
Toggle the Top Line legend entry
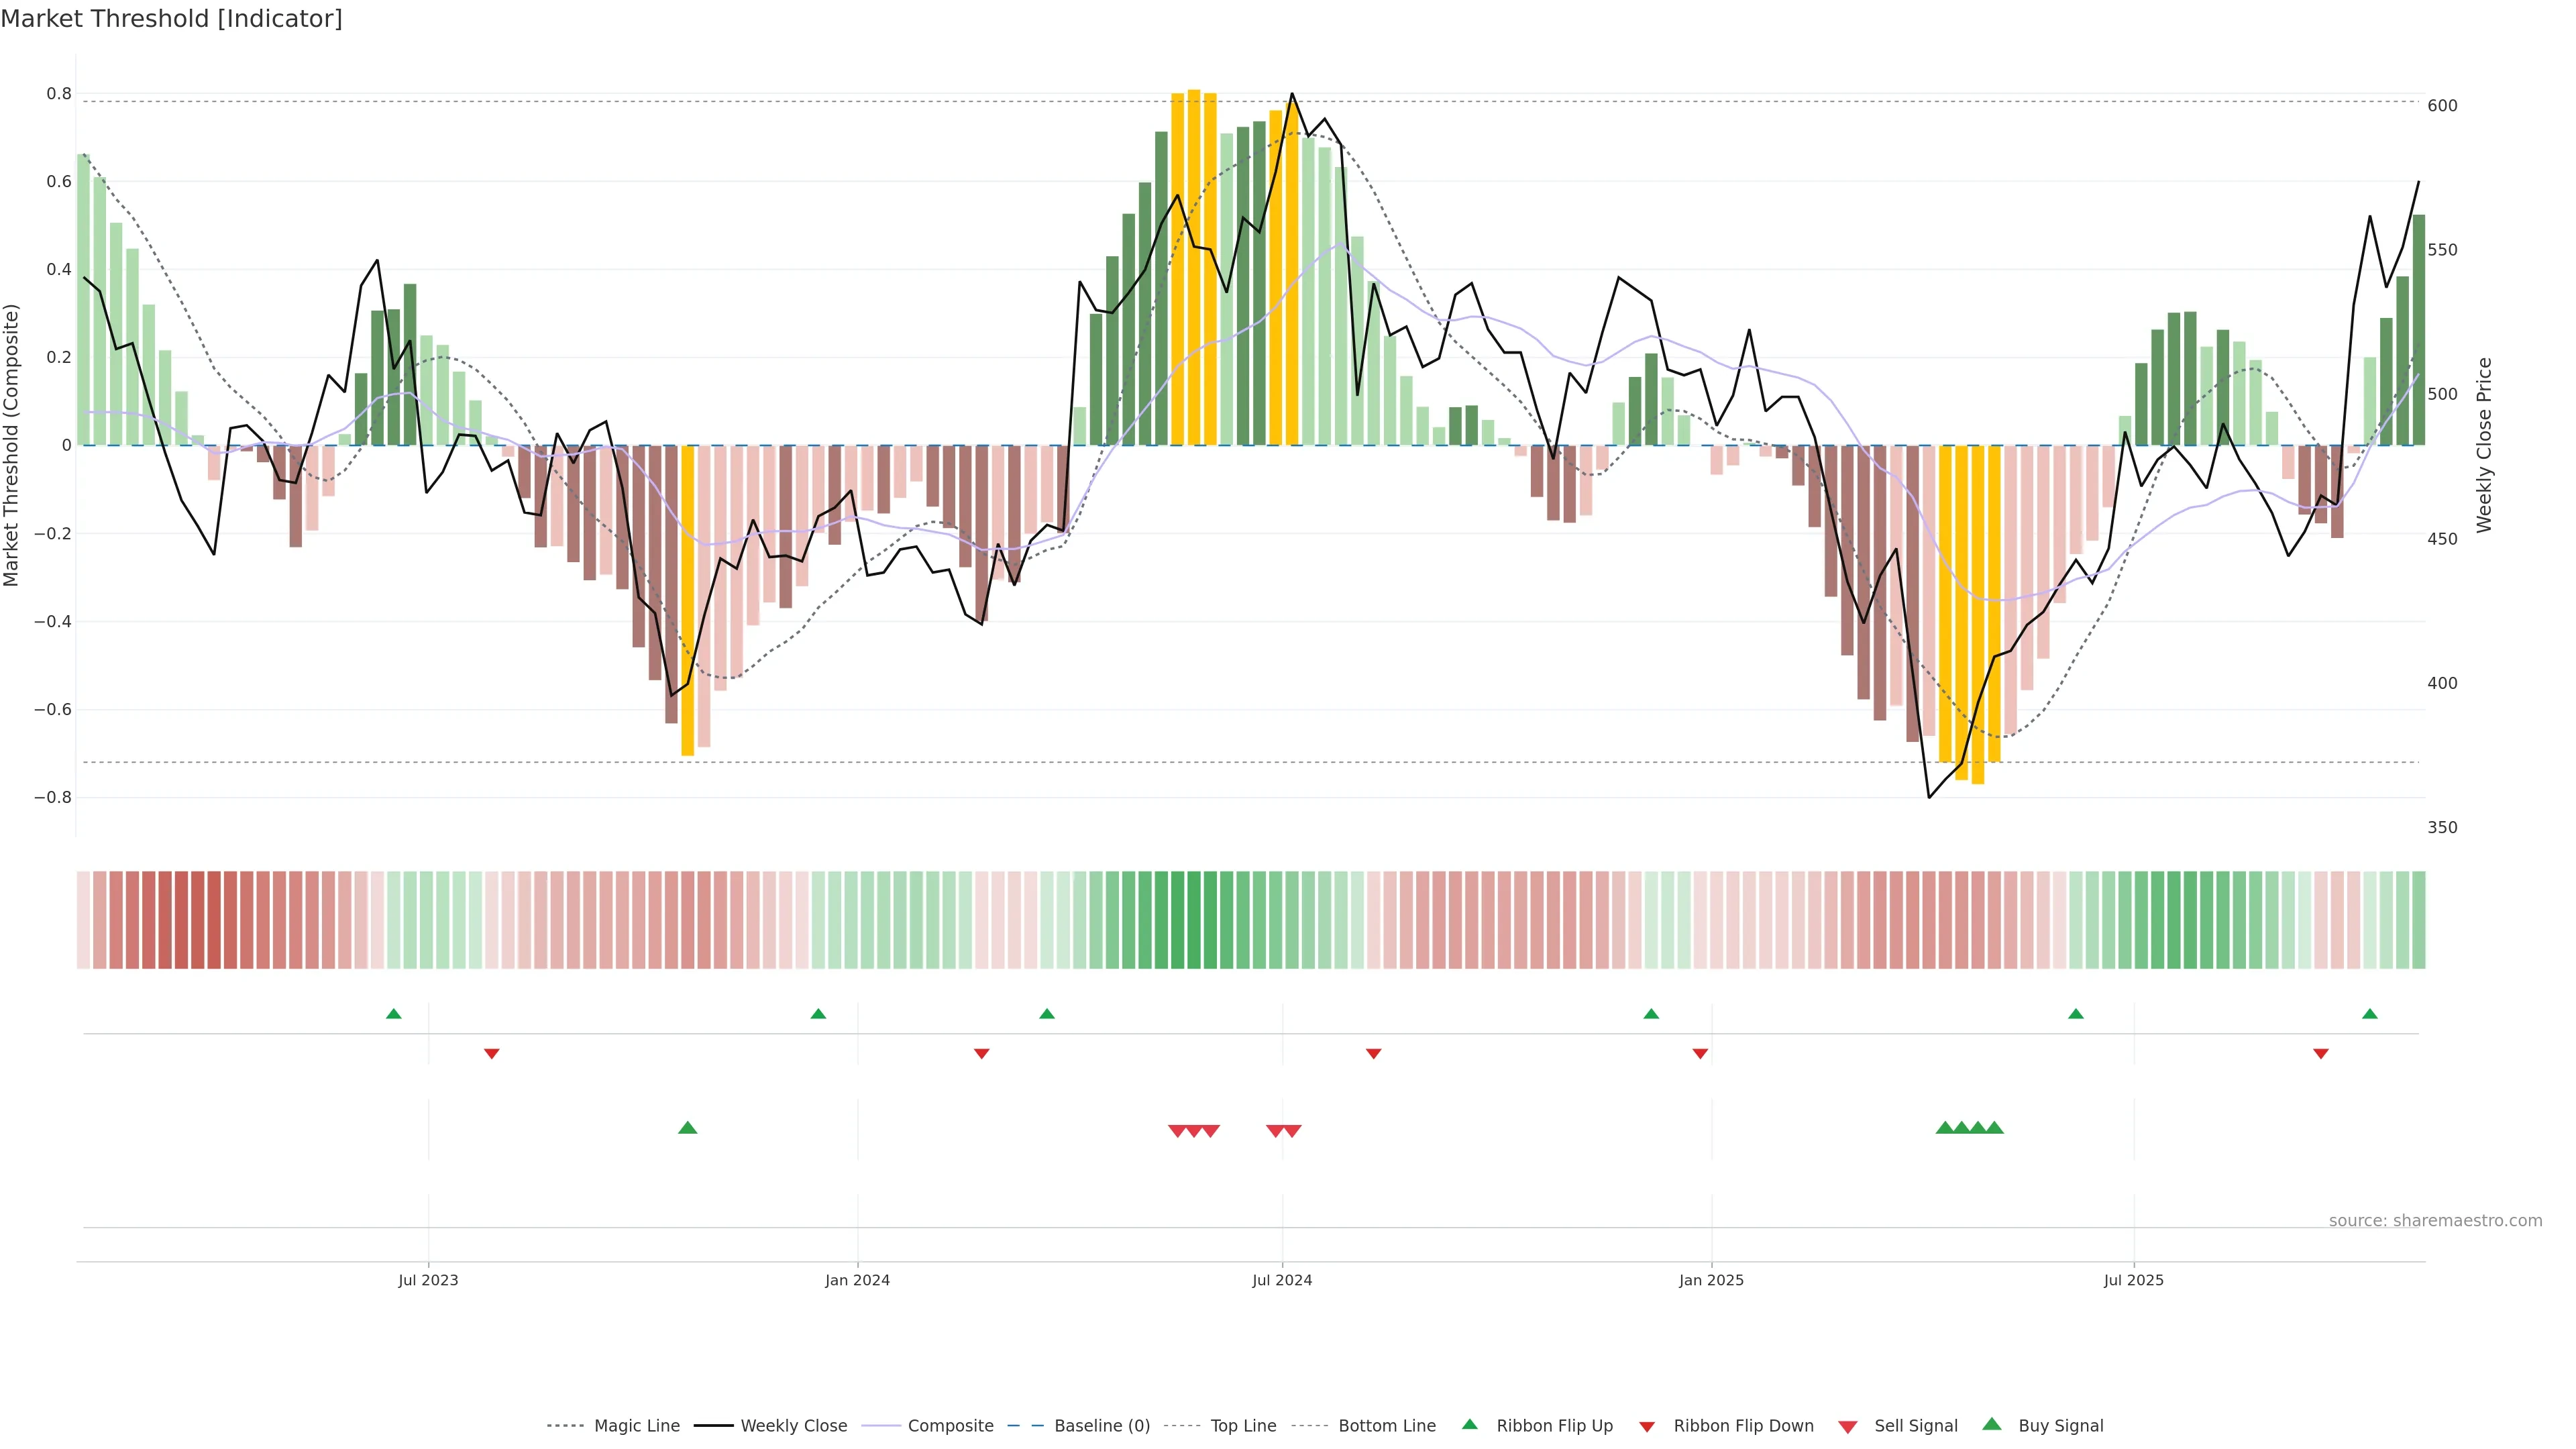coord(1243,1426)
